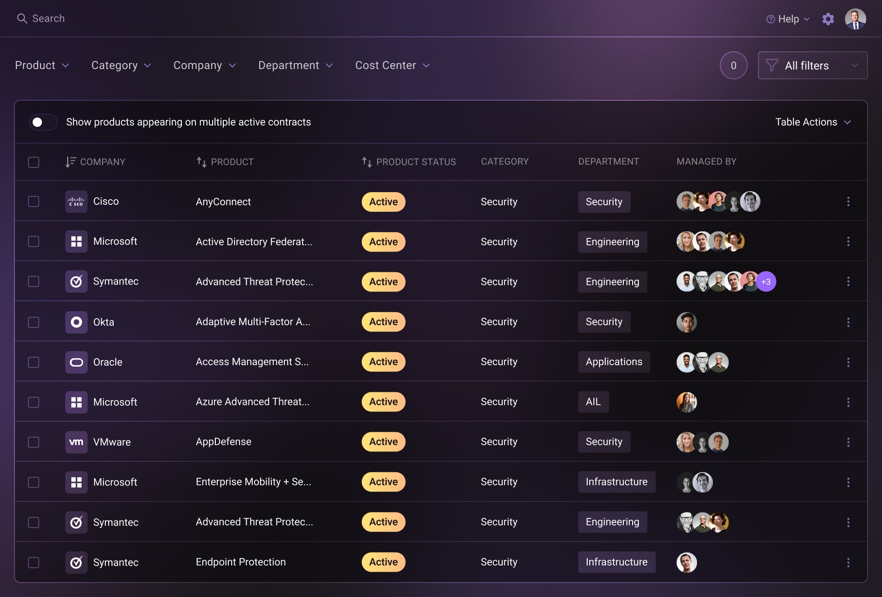Click the Cisco company logo icon
This screenshot has width=882, height=597.
tap(76, 201)
